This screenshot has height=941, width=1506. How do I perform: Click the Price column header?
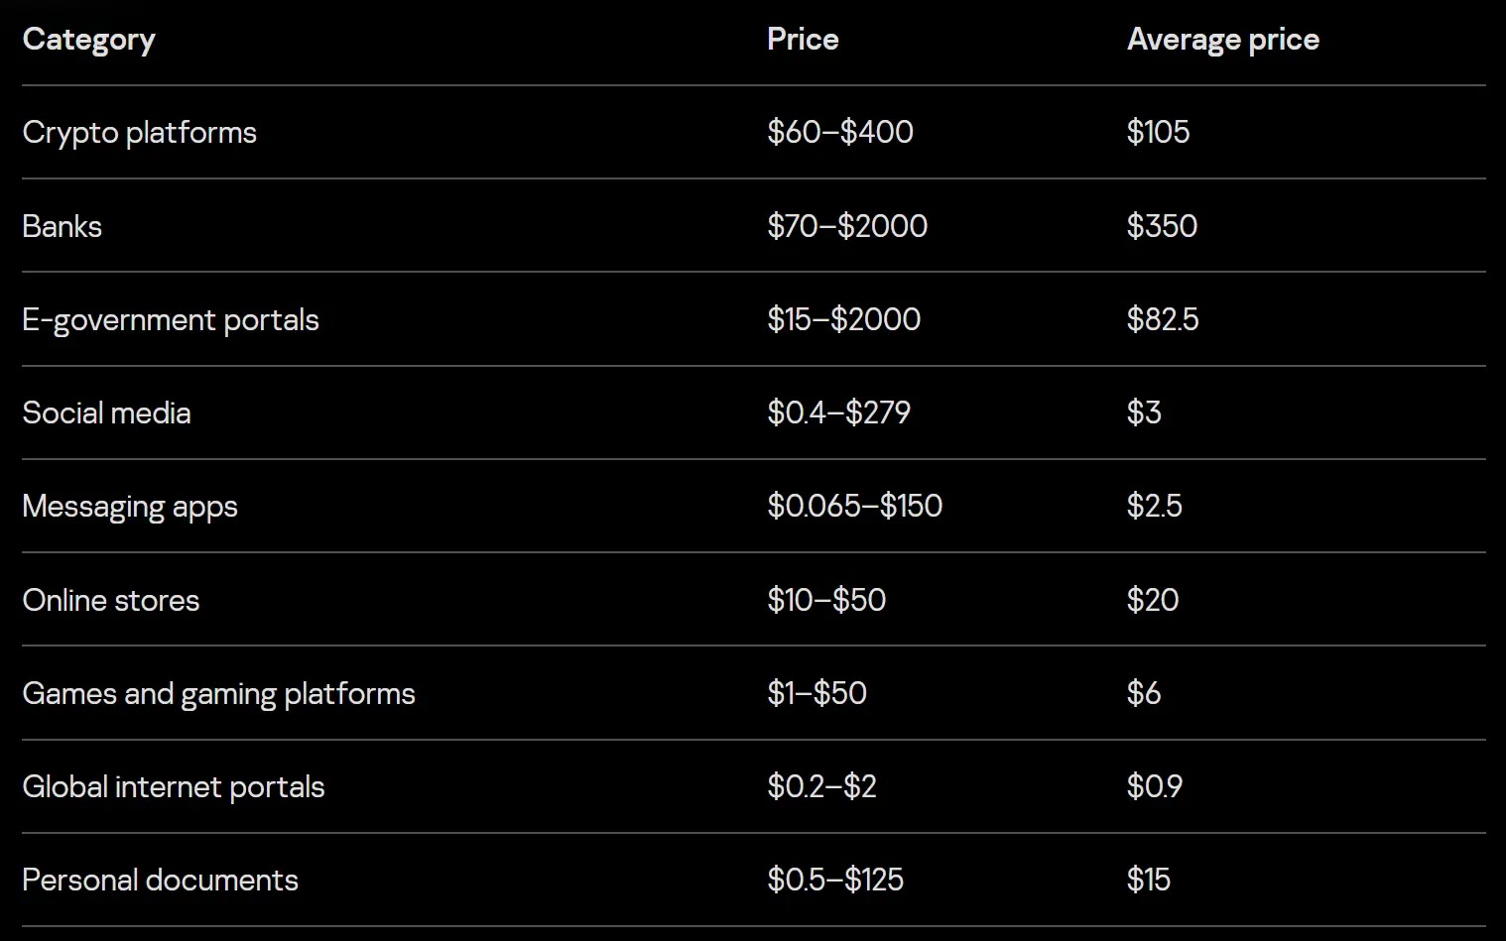click(803, 40)
